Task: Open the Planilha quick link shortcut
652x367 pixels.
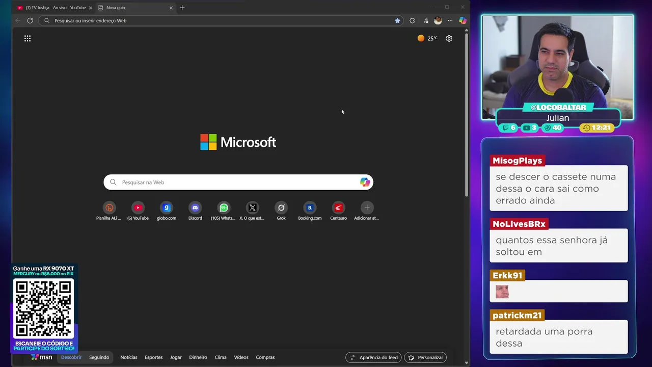Action: click(x=109, y=211)
